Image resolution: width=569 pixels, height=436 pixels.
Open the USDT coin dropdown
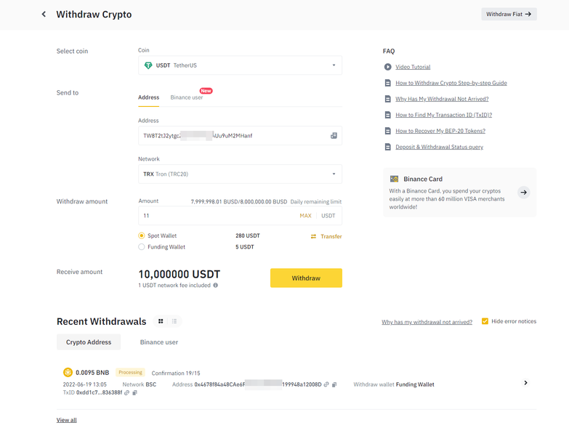pos(240,65)
